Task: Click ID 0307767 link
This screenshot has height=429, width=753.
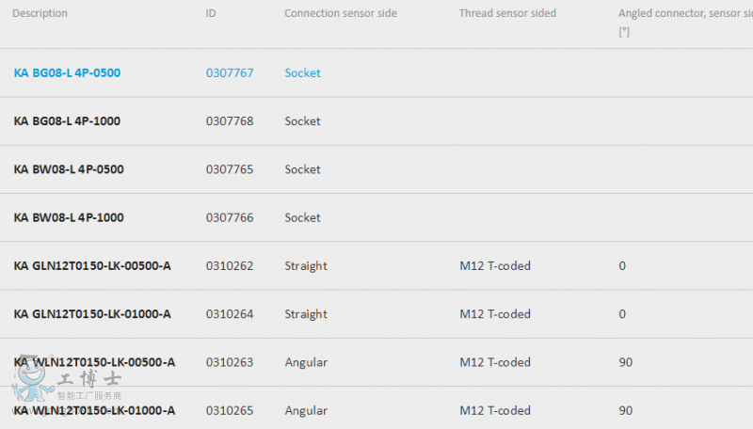Action: [230, 73]
